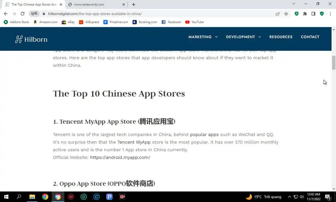Open the red screen recorder taskbar app
Image resolution: width=336 pixels, height=202 pixels.
pyautogui.click(x=122, y=197)
